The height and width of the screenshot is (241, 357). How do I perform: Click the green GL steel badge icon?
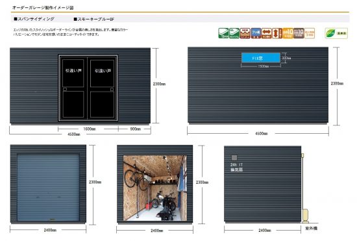(x=234, y=33)
